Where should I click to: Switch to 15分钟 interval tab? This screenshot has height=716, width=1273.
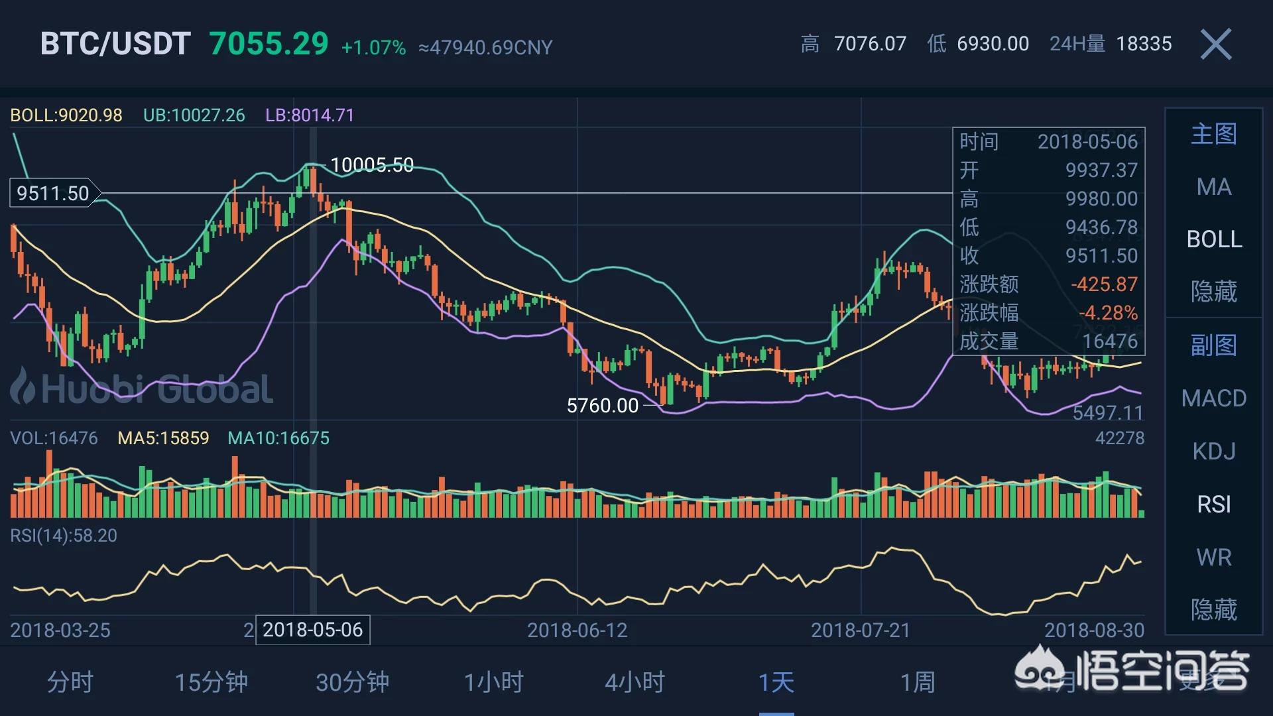[x=212, y=682]
